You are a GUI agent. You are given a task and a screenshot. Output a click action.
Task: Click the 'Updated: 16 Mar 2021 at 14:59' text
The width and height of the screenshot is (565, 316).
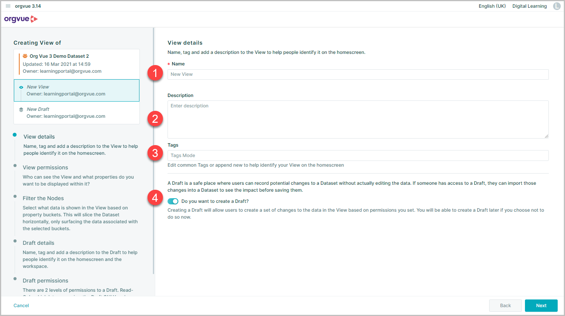(57, 64)
